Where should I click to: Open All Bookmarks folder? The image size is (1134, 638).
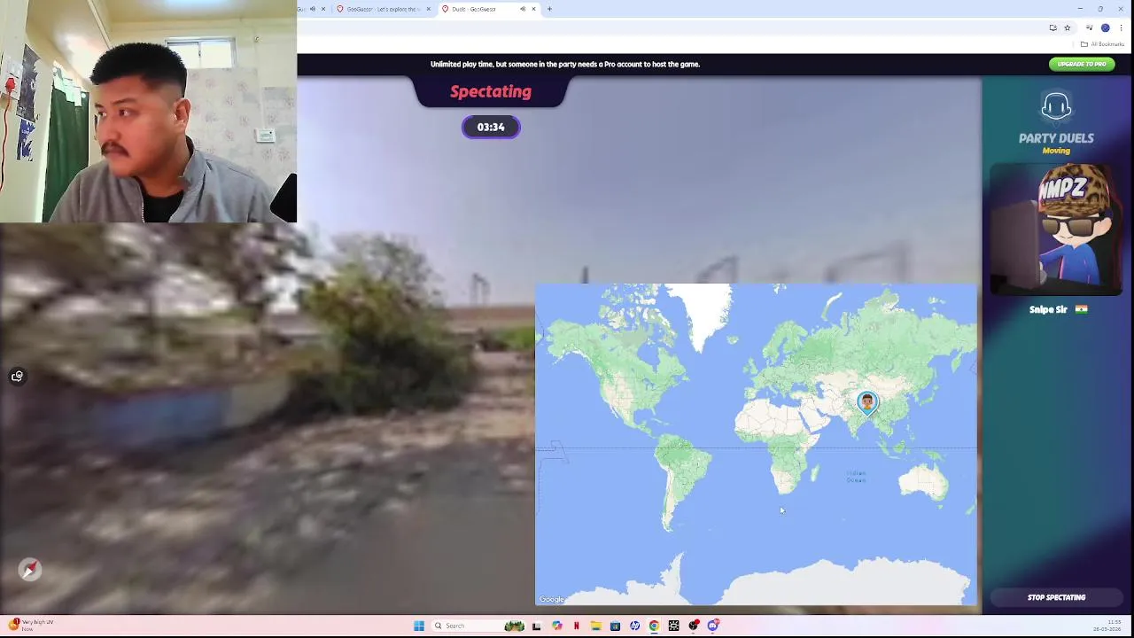(1102, 44)
